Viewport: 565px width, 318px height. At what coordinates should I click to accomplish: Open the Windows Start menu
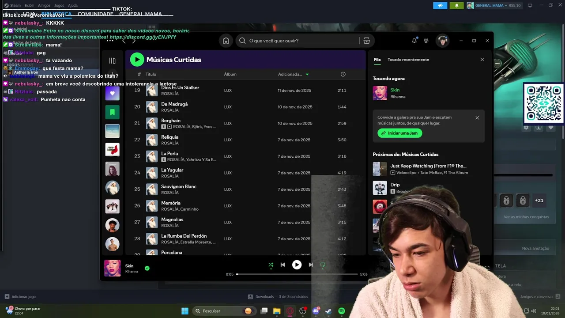[x=185, y=311]
